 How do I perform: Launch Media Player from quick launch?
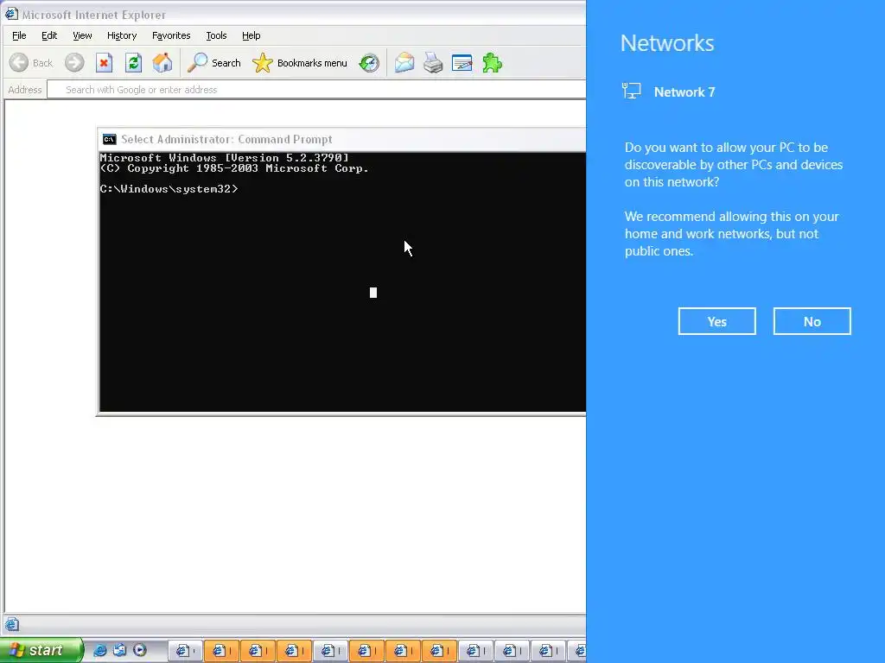139,650
